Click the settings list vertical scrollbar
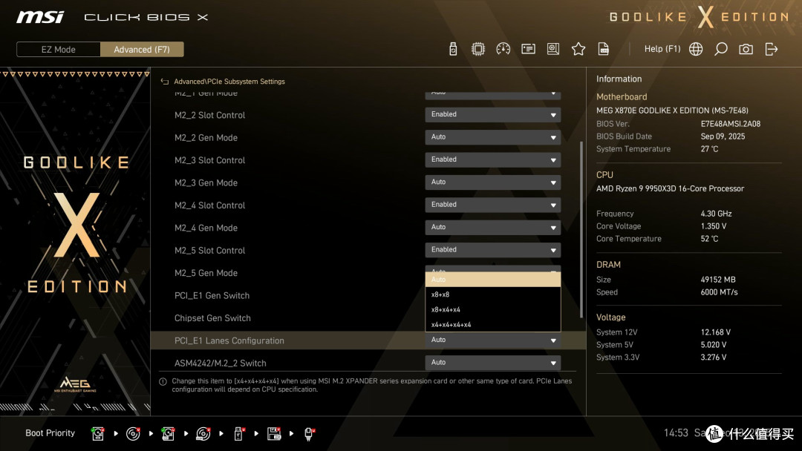The image size is (802, 451). 581,229
